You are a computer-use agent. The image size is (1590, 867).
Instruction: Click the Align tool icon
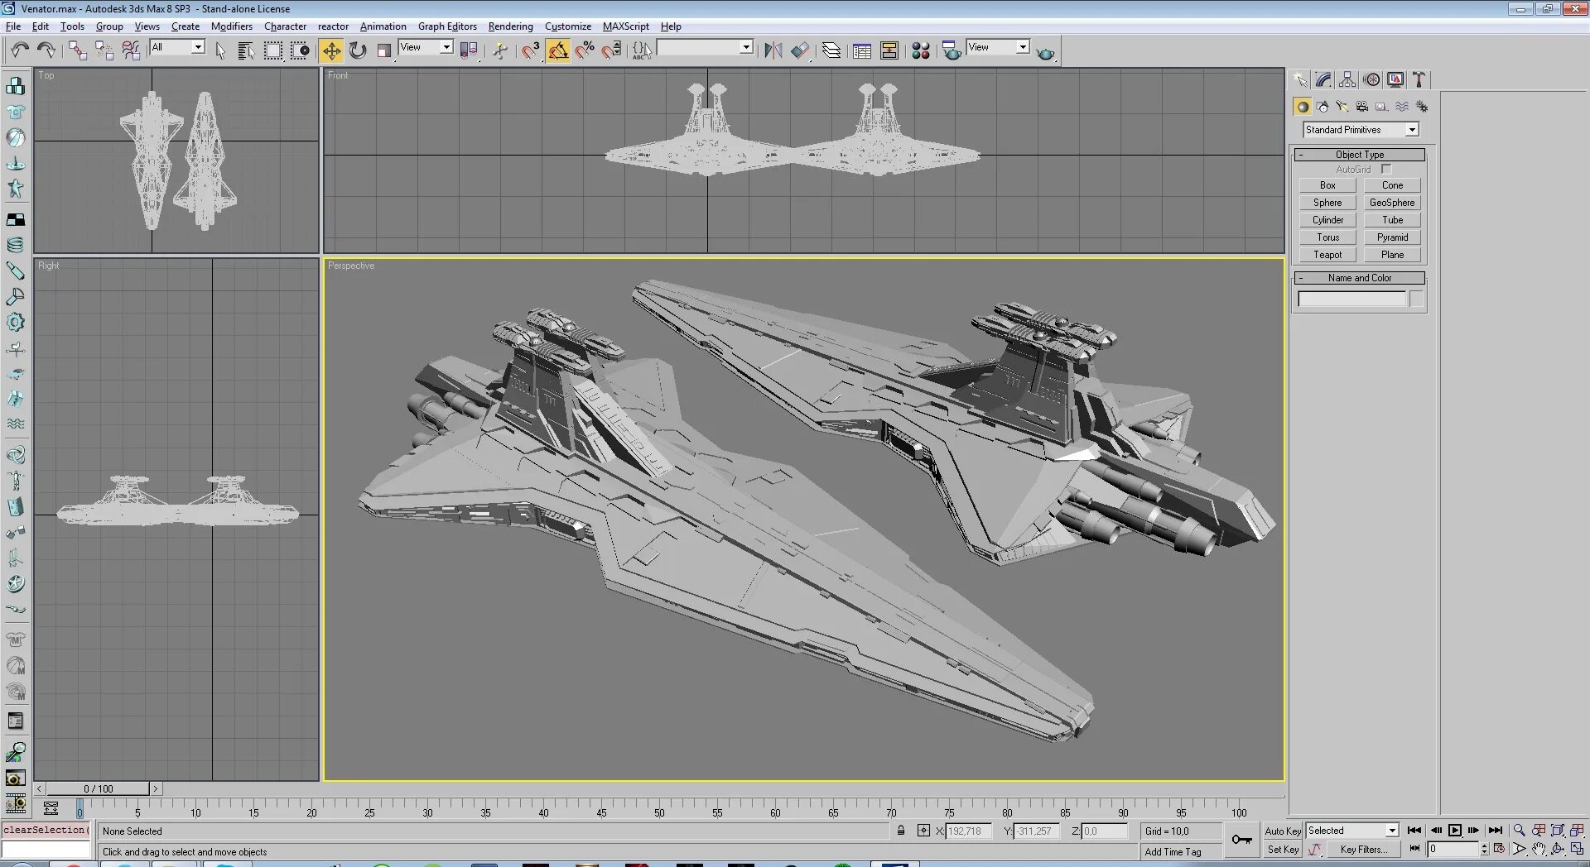pyautogui.click(x=800, y=50)
